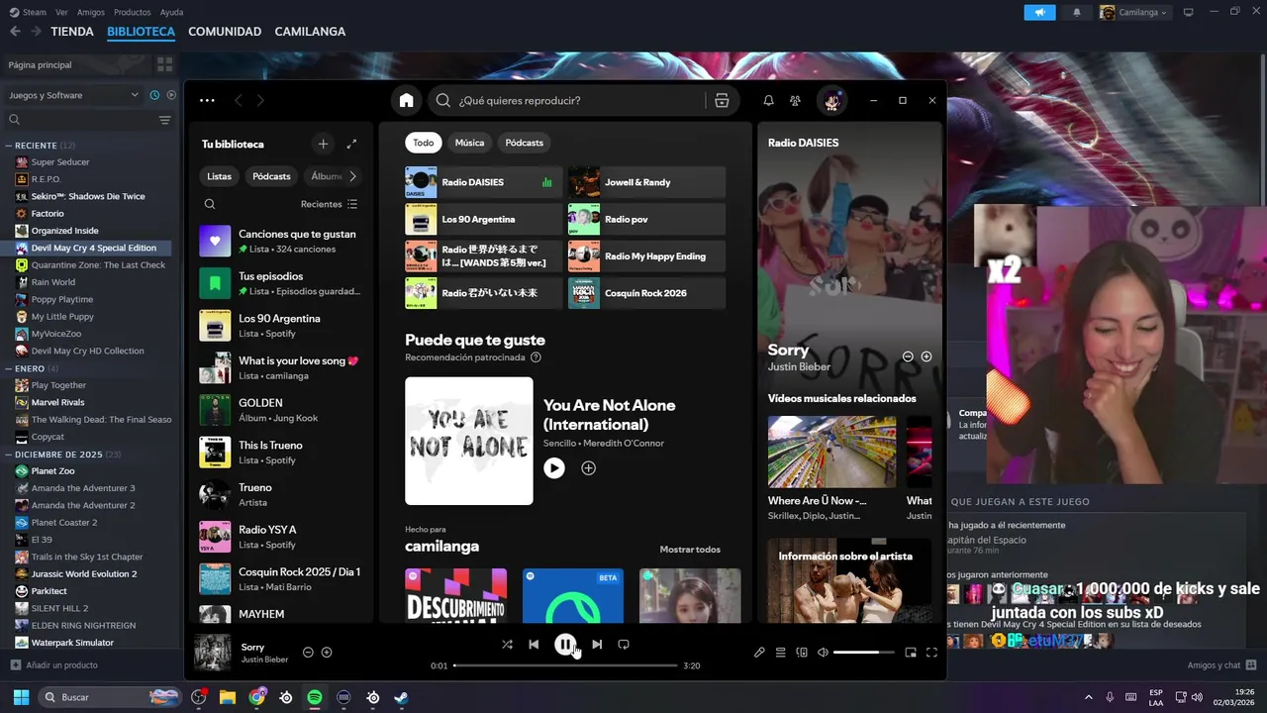Select the Música filter chip

(x=469, y=143)
